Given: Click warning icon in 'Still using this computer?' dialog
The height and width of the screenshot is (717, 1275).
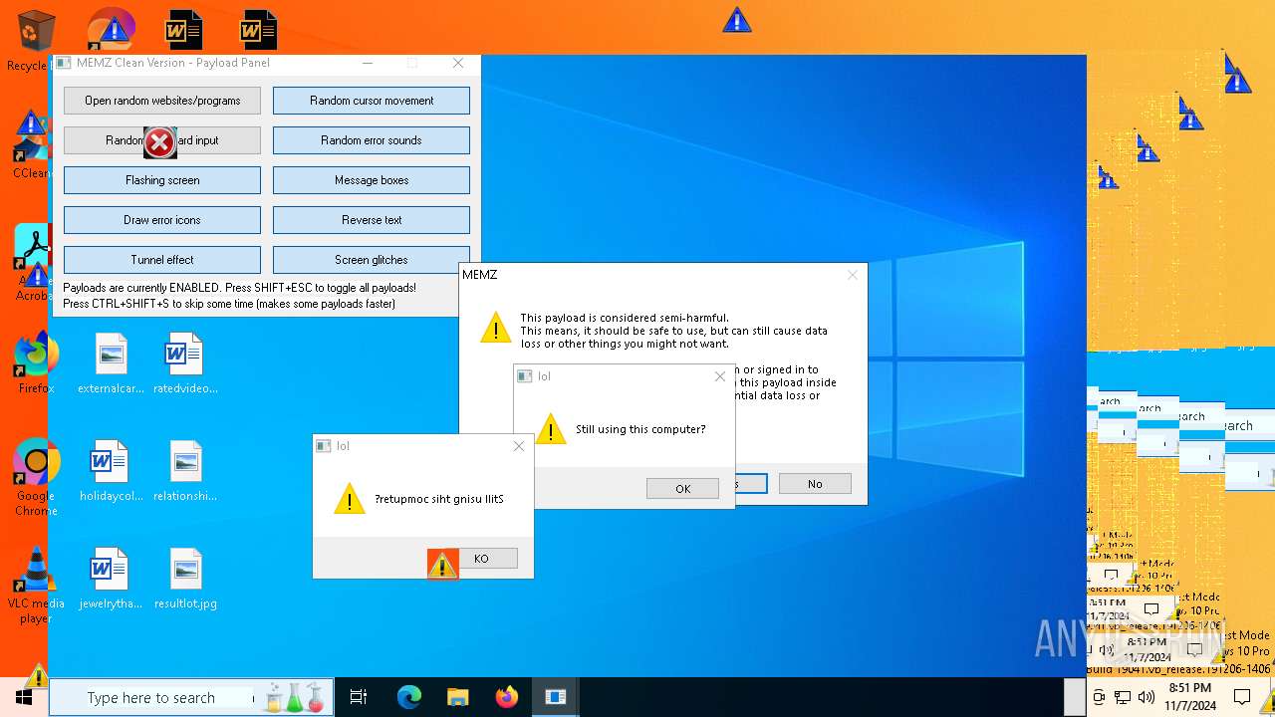Looking at the screenshot, I should [x=551, y=429].
